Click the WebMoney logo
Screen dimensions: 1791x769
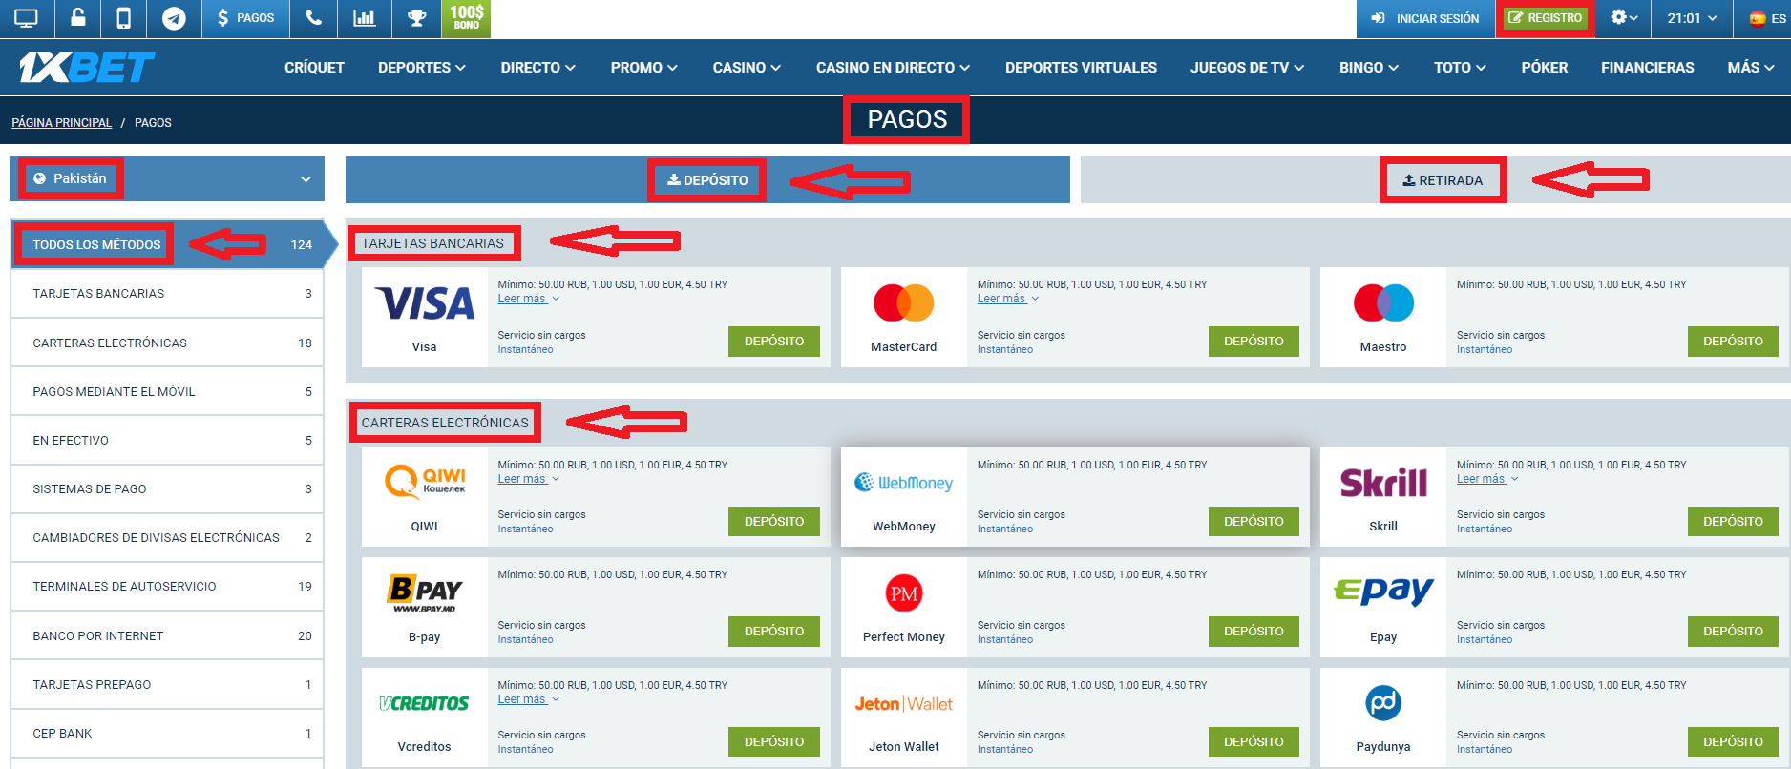903,483
